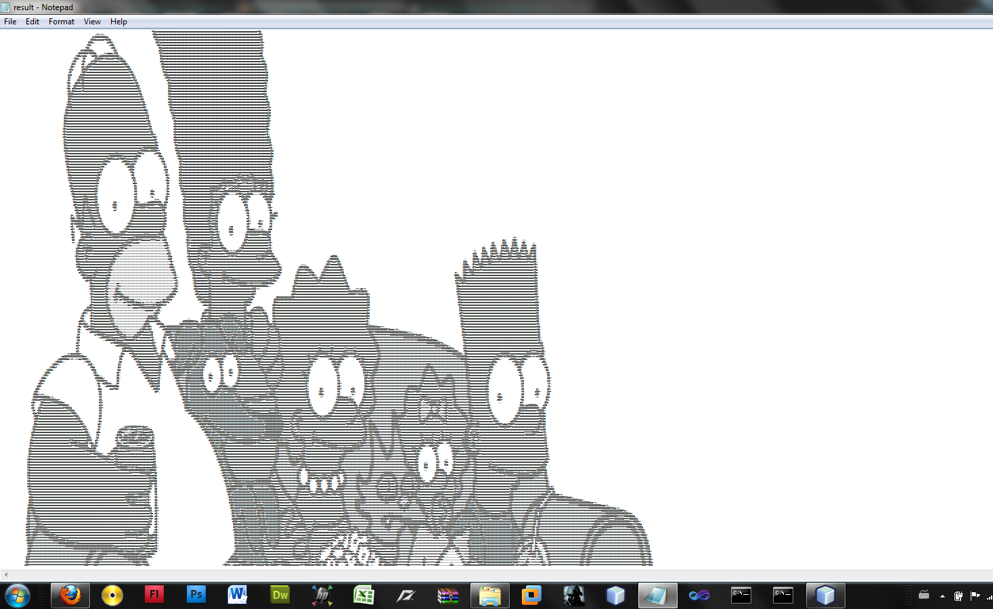The width and height of the screenshot is (993, 609).
Task: Click inside the Notepad text area
Action: pyautogui.click(x=496, y=298)
